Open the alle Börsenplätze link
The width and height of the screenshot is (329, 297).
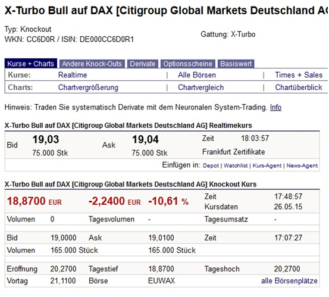[x=289, y=281]
